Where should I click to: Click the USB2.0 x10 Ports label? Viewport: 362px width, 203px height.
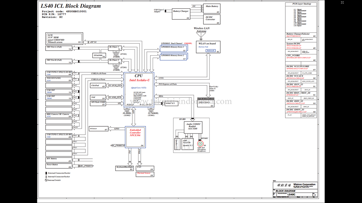(99, 74)
